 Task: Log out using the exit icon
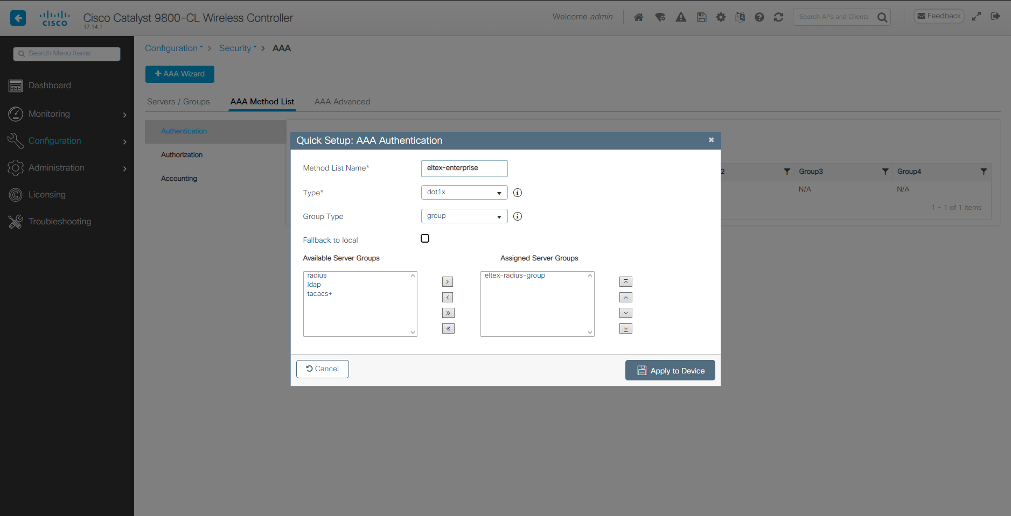[x=995, y=16]
